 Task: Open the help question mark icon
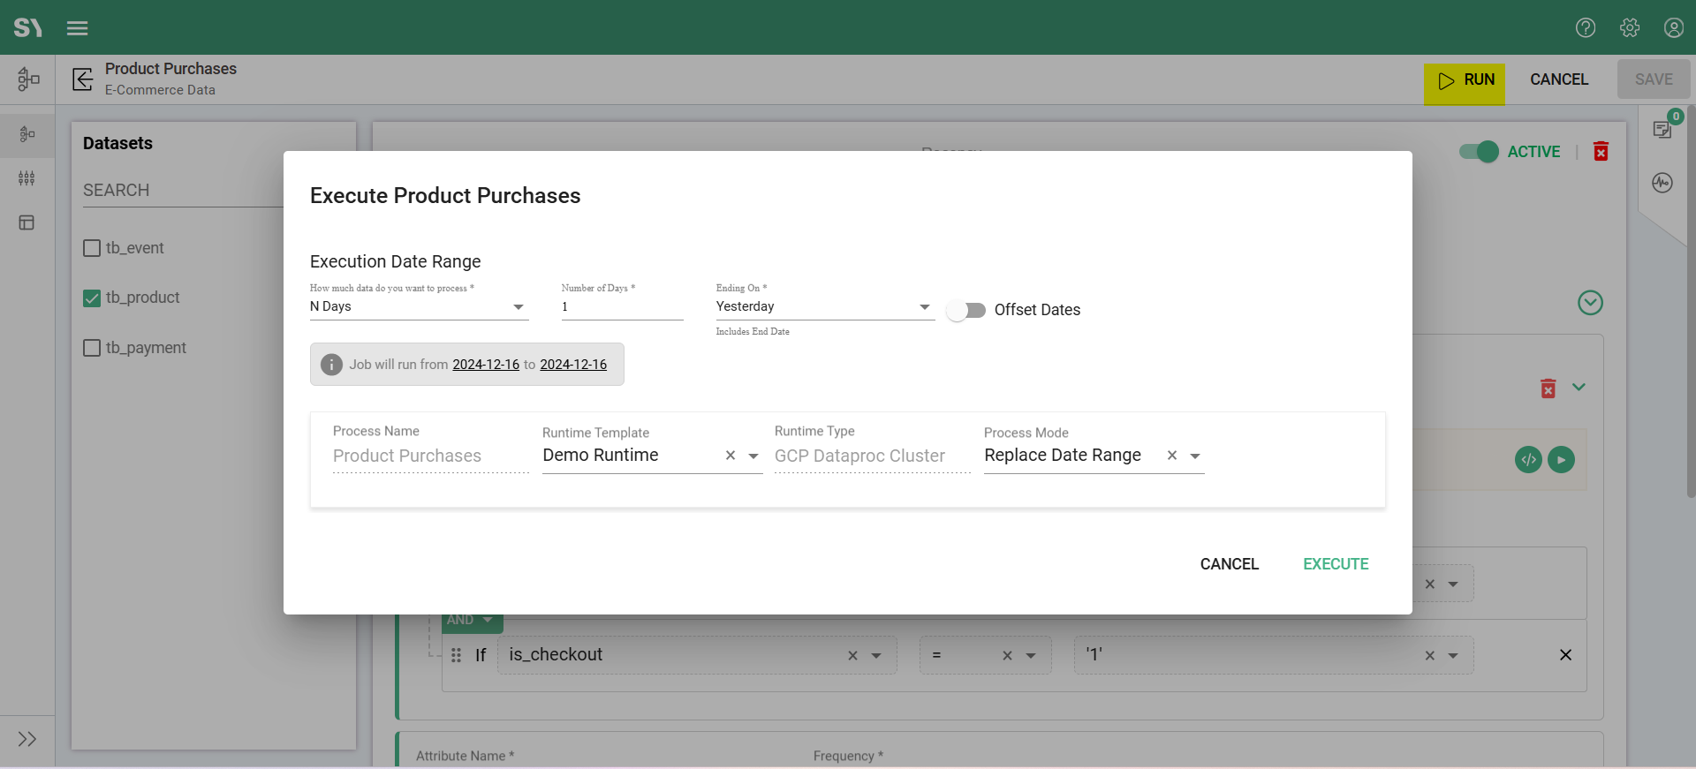(x=1586, y=28)
